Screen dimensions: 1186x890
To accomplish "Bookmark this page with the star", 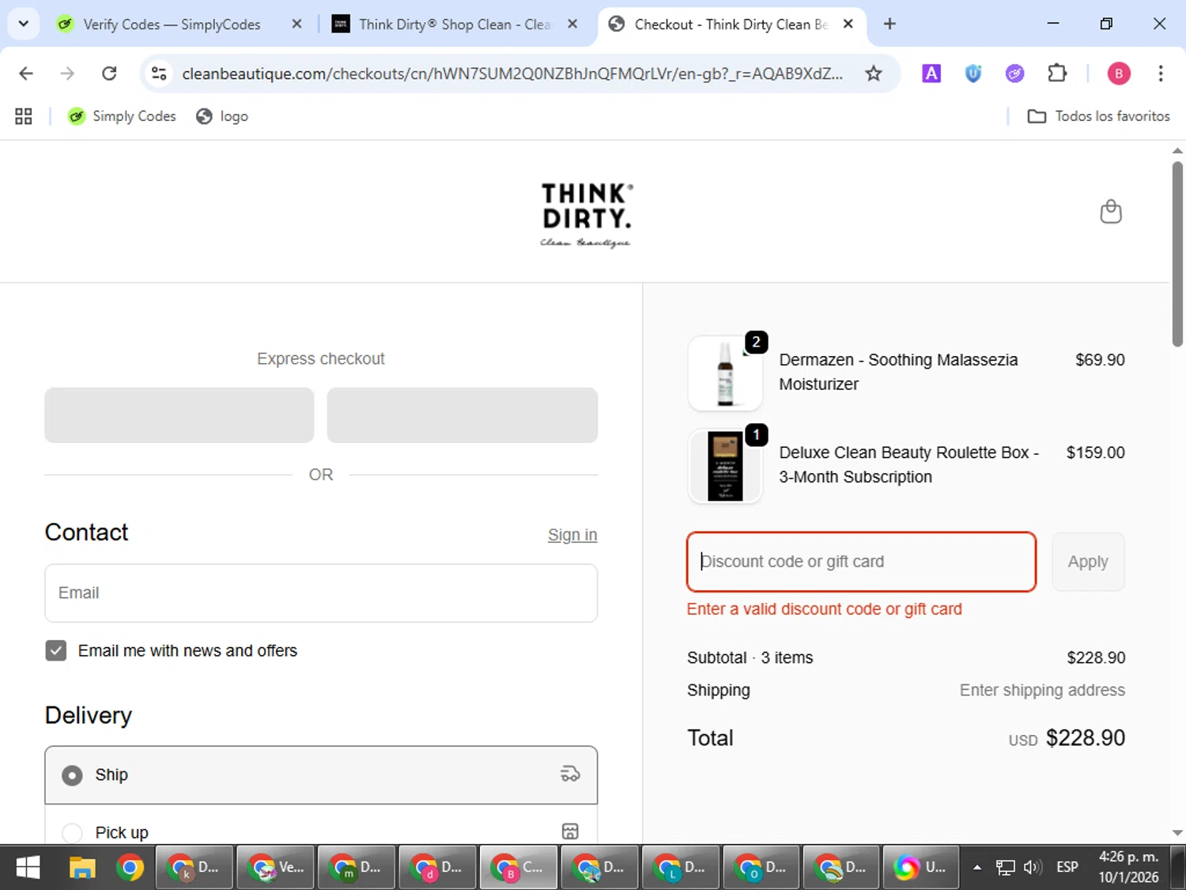I will coord(873,74).
